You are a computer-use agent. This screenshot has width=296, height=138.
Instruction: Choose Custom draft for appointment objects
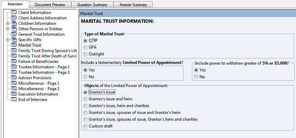click(85, 126)
